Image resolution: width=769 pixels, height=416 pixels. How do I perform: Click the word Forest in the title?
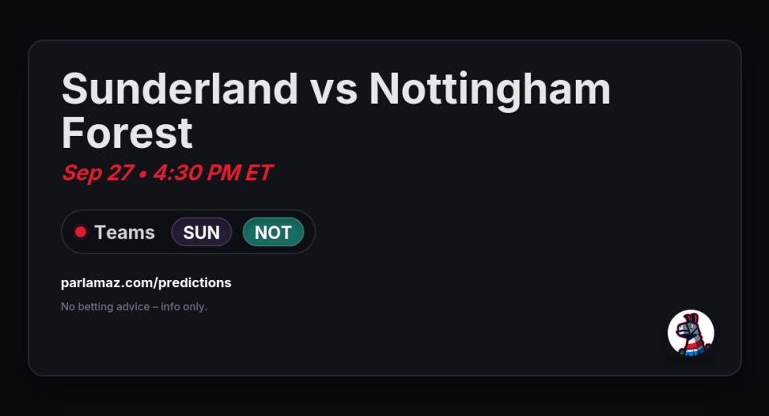(127, 132)
